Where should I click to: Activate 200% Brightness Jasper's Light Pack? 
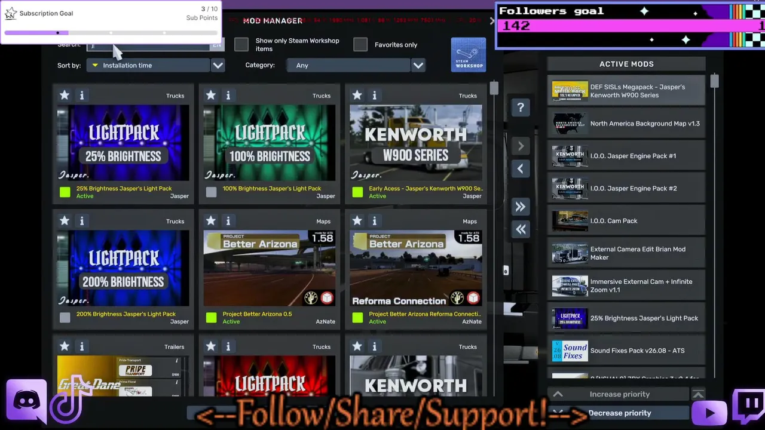[x=65, y=317]
